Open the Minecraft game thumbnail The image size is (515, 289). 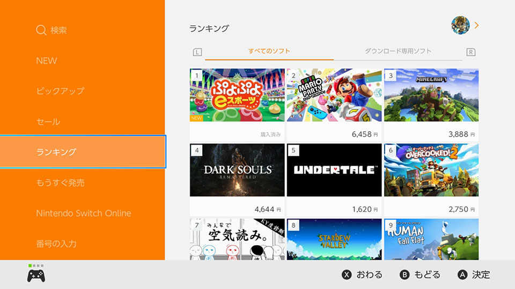pyautogui.click(x=431, y=95)
